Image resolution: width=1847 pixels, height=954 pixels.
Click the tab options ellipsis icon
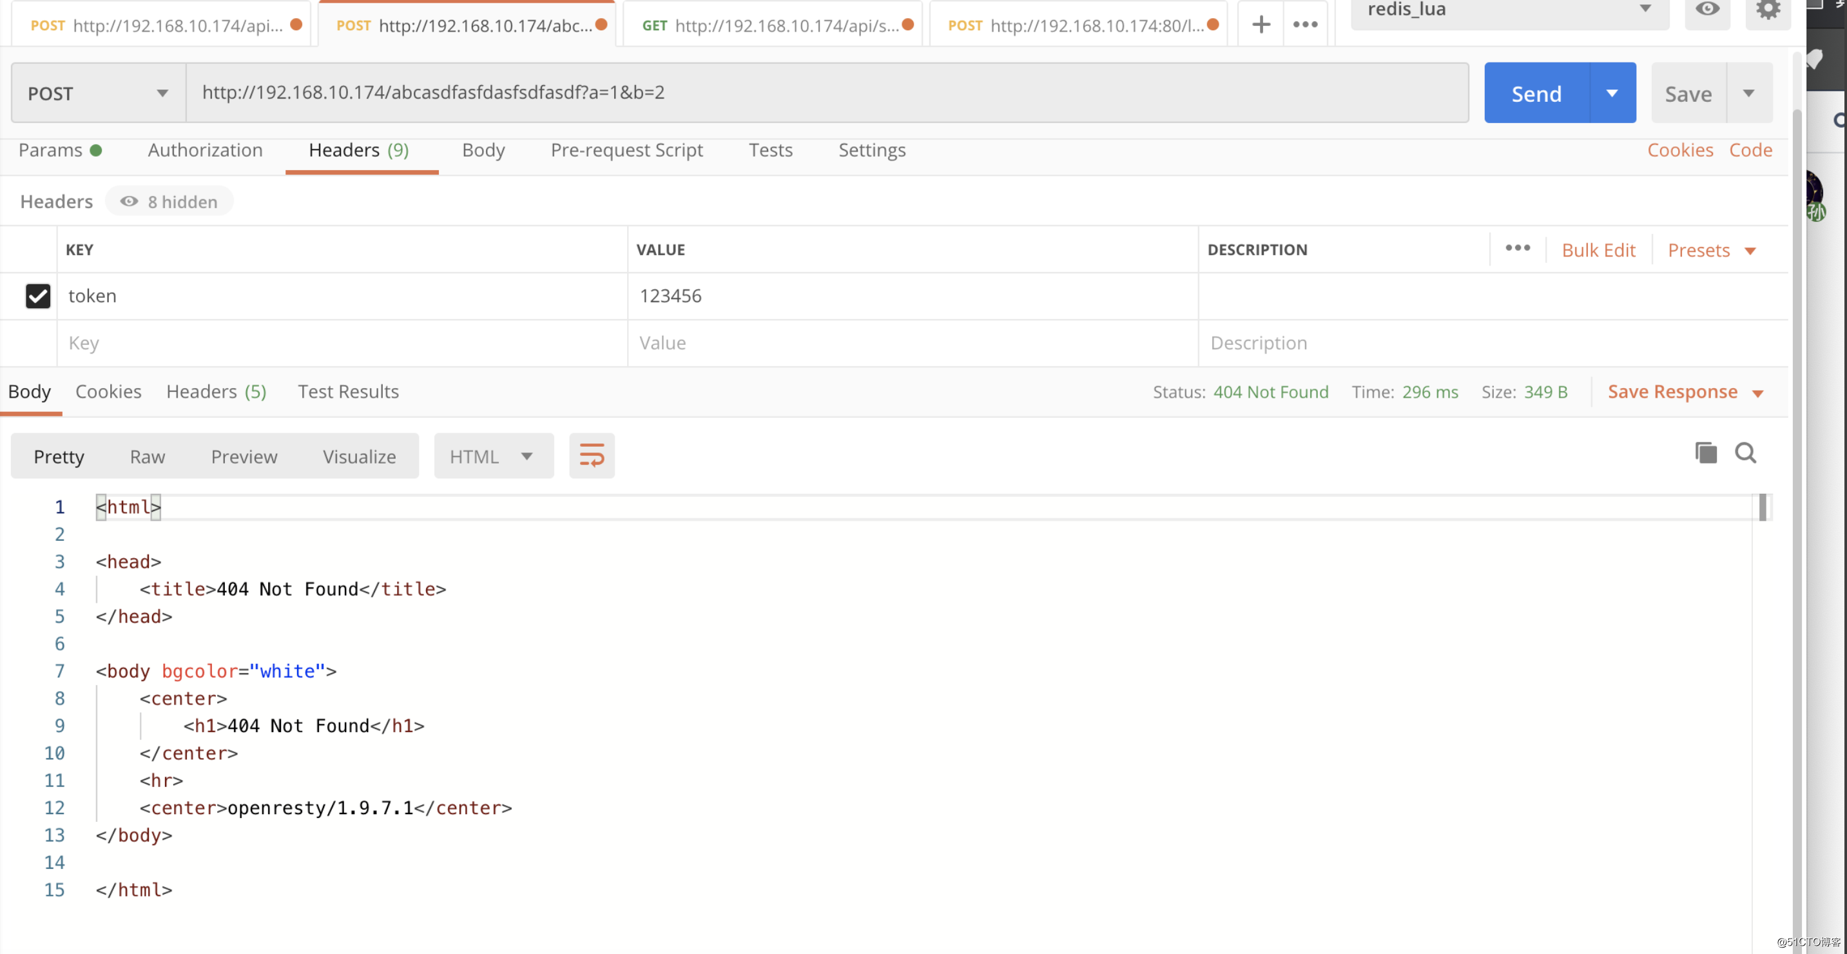[1305, 25]
